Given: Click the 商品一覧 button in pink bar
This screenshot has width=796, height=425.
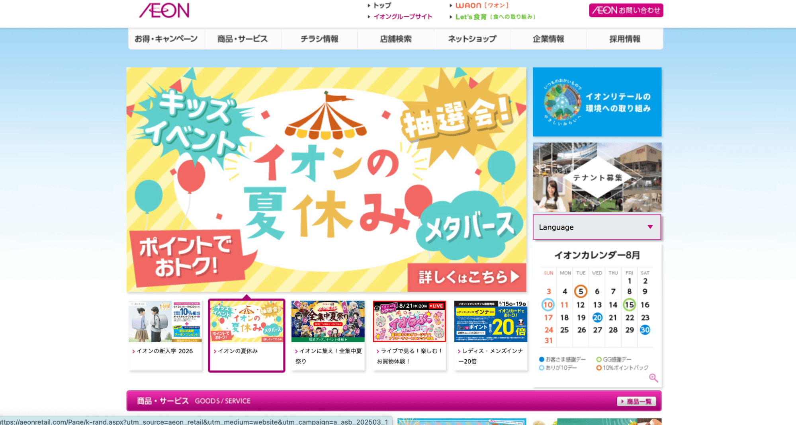Looking at the screenshot, I should pyautogui.click(x=636, y=402).
